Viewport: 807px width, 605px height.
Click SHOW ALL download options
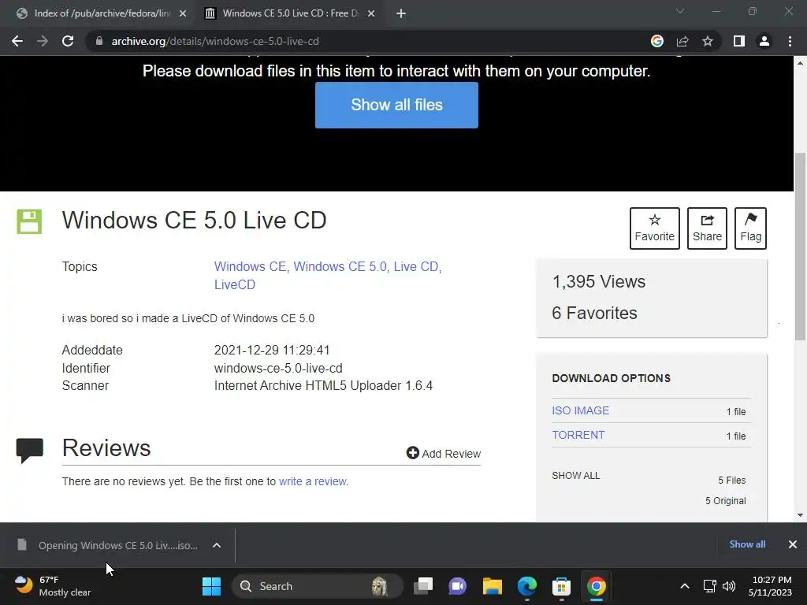(575, 475)
